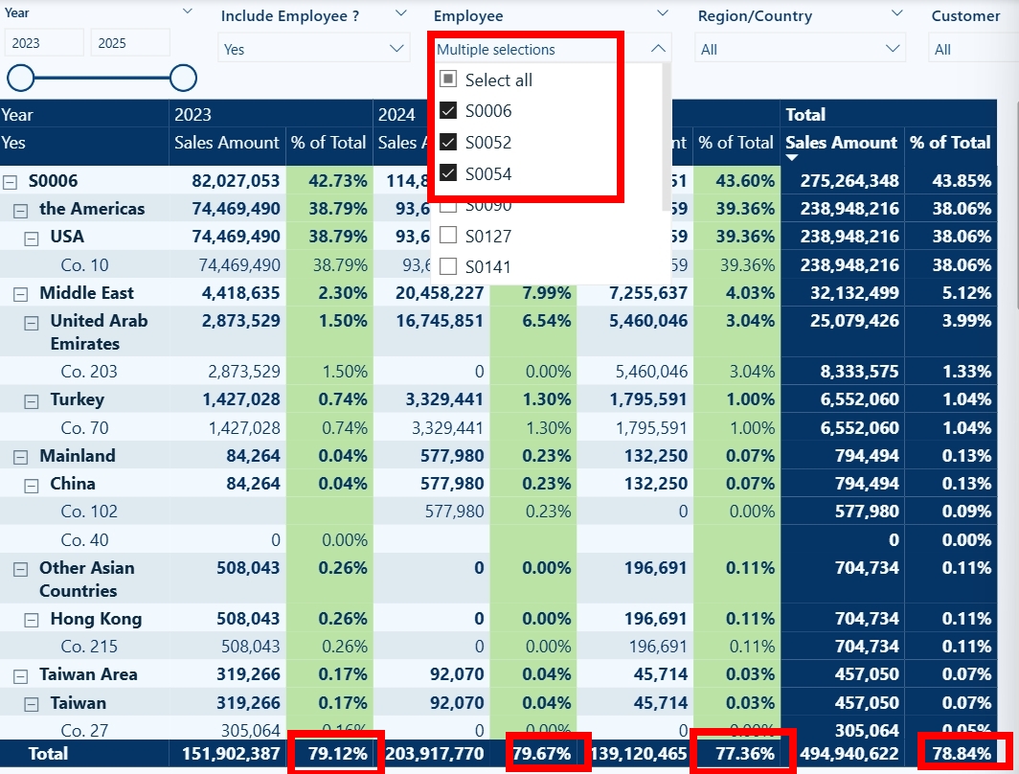Screen dimensions: 1019x774
Task: Collapse the S0006 employee row
Action: (10, 182)
